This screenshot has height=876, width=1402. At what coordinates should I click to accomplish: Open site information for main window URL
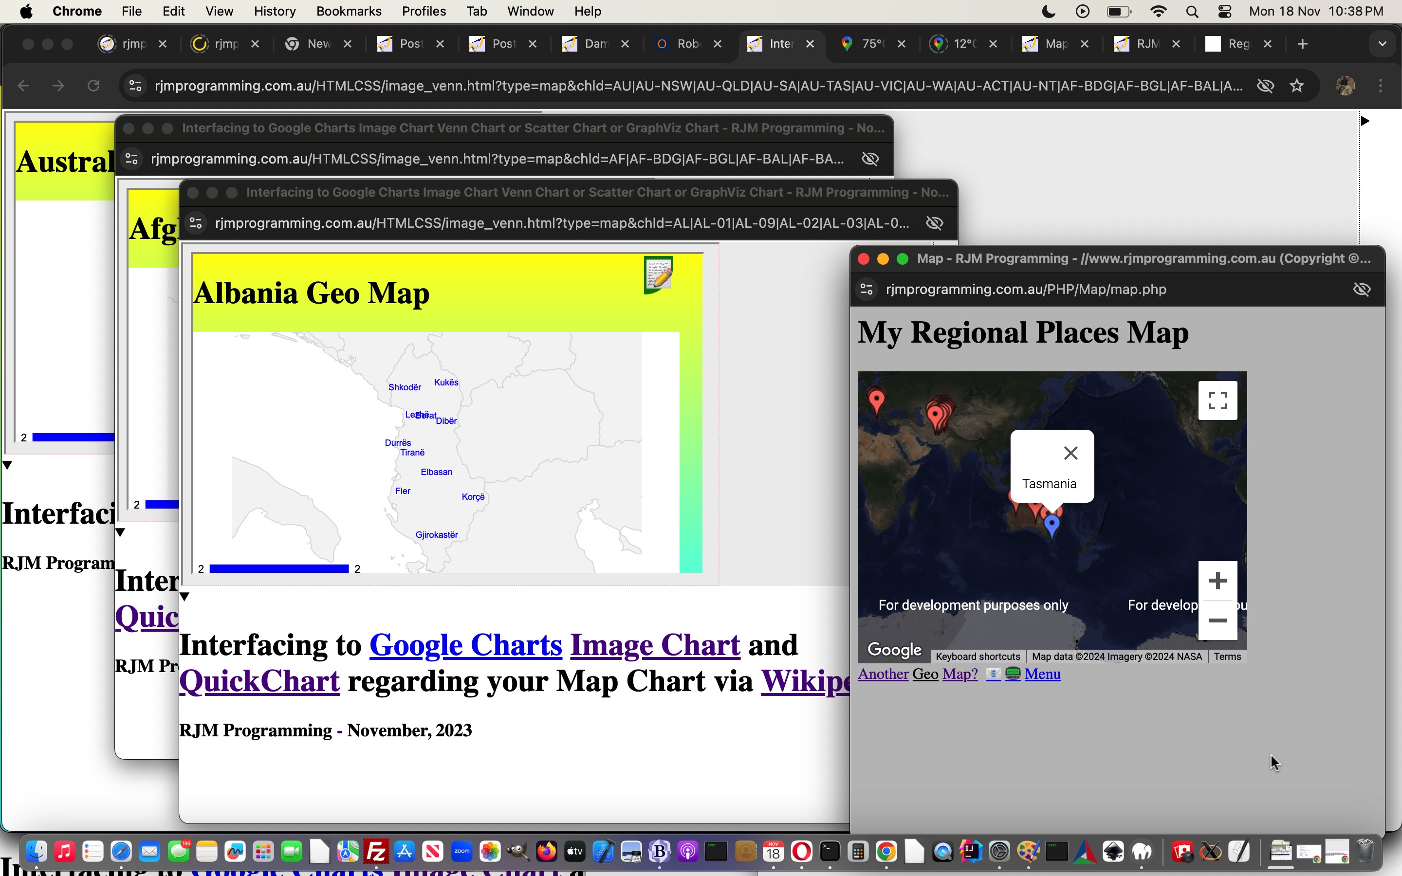[135, 86]
